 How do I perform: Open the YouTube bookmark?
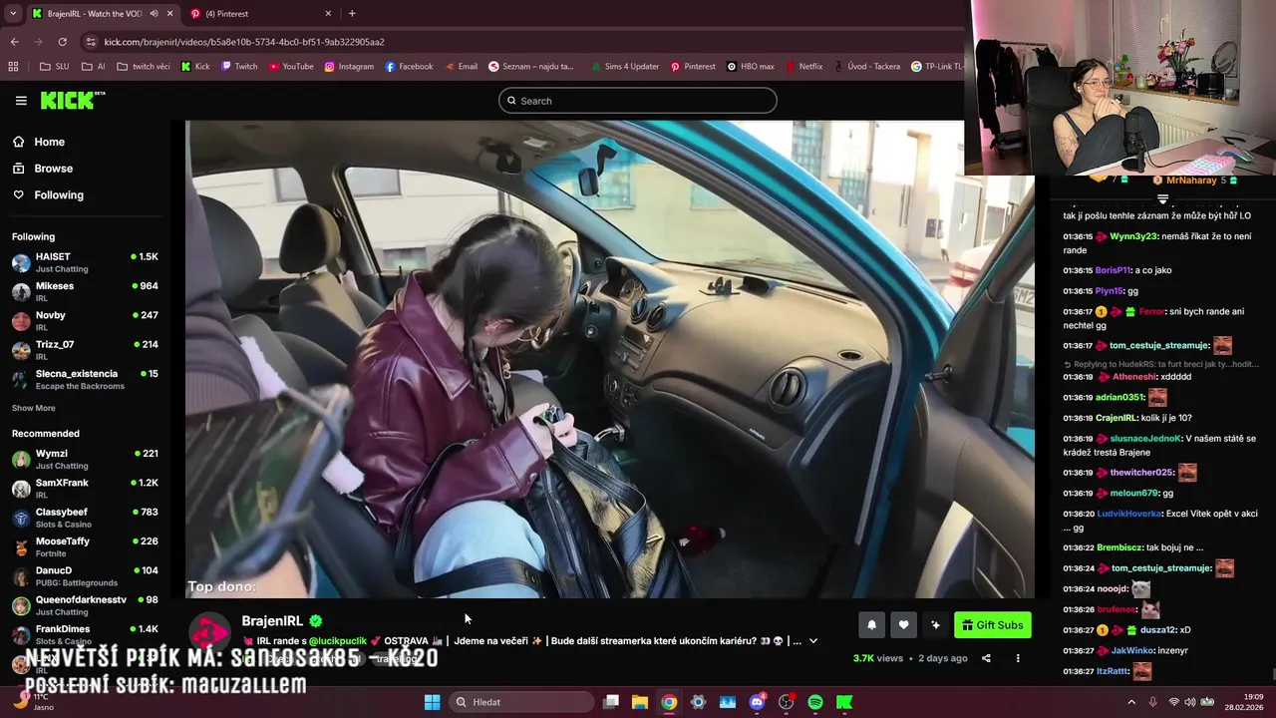click(291, 67)
